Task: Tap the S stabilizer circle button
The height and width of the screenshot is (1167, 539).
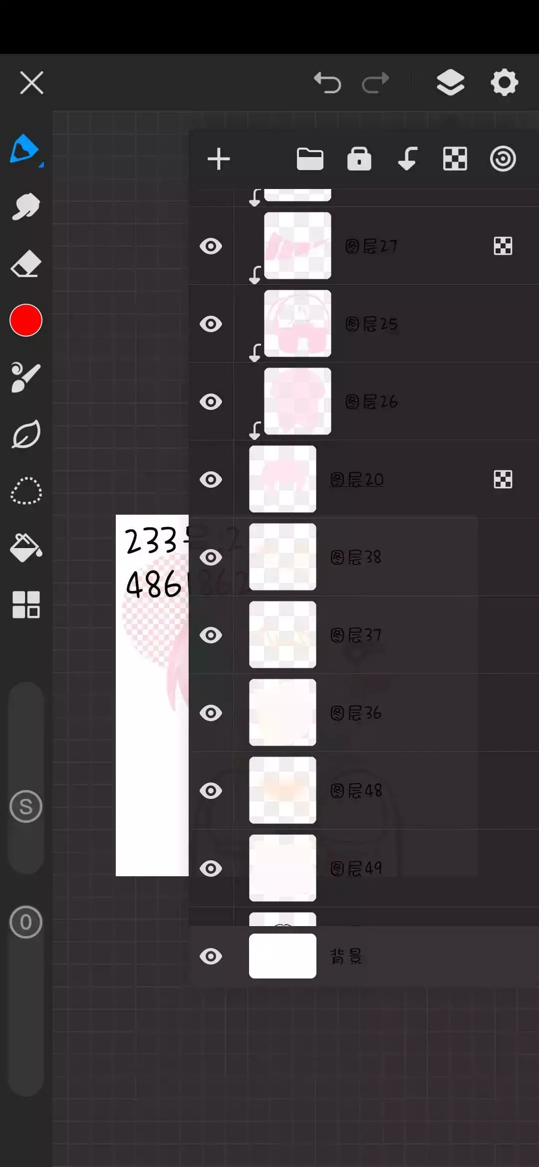Action: [x=26, y=806]
